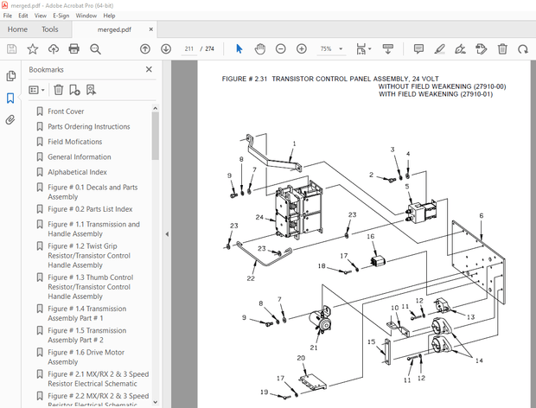This screenshot has height=408, width=536.
Task: Click the Zoom in plus icon
Action: [x=302, y=49]
